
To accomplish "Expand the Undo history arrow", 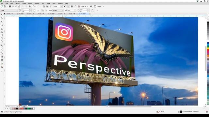I will pos(36,6).
